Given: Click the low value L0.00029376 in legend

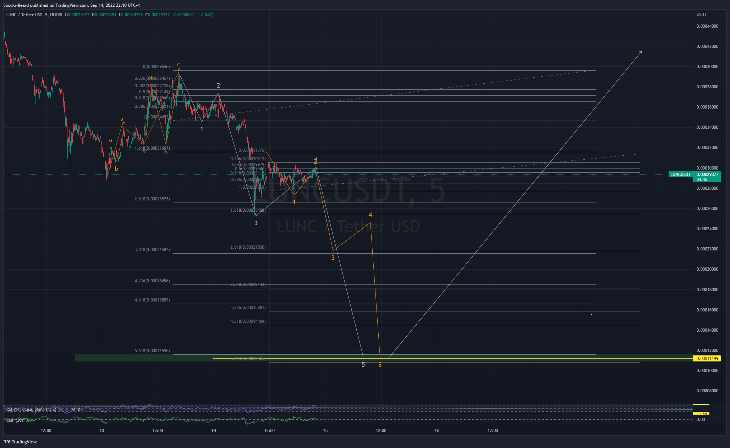Looking at the screenshot, I should [x=131, y=15].
